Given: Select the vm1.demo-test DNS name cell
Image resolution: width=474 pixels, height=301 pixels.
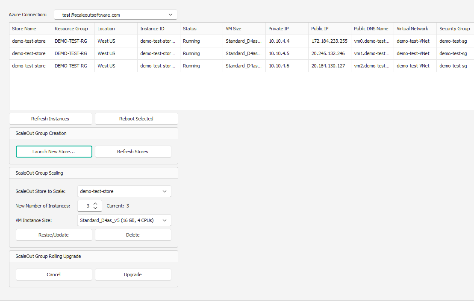Looking at the screenshot, I should pyautogui.click(x=372, y=53).
